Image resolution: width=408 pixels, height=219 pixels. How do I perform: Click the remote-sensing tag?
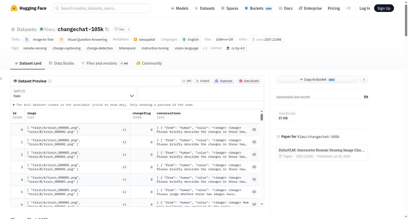(35, 48)
